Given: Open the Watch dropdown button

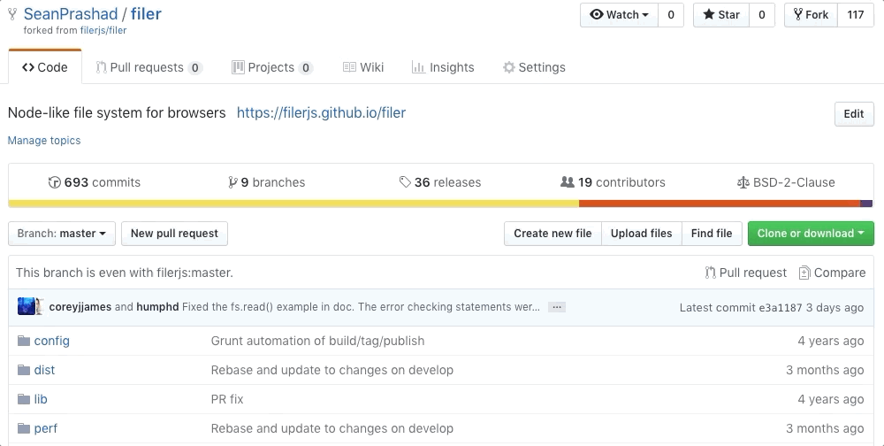Looking at the screenshot, I should click(619, 15).
